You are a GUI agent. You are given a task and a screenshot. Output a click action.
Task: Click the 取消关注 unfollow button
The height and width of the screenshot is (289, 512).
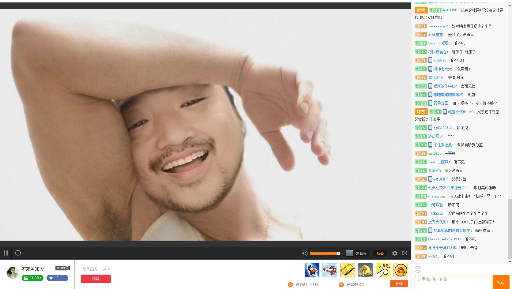click(x=63, y=268)
